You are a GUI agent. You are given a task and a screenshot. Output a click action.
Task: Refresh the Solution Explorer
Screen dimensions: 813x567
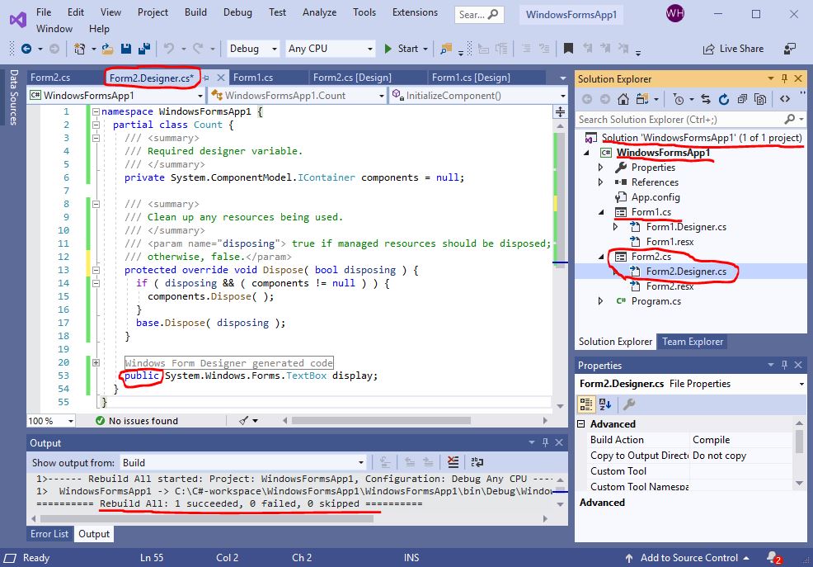tap(723, 99)
